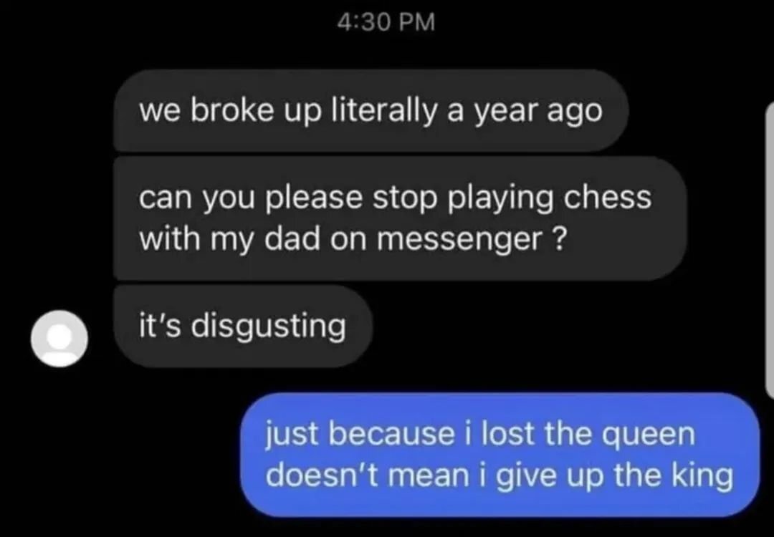Tap the "can you please stop playing chess" bubble
The height and width of the screenshot is (537, 774).
point(400,218)
